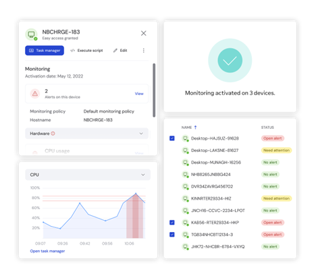Image resolution: width=316 pixels, height=280 pixels.
Task: Click the Hardware info warning icon
Action: coord(53,134)
